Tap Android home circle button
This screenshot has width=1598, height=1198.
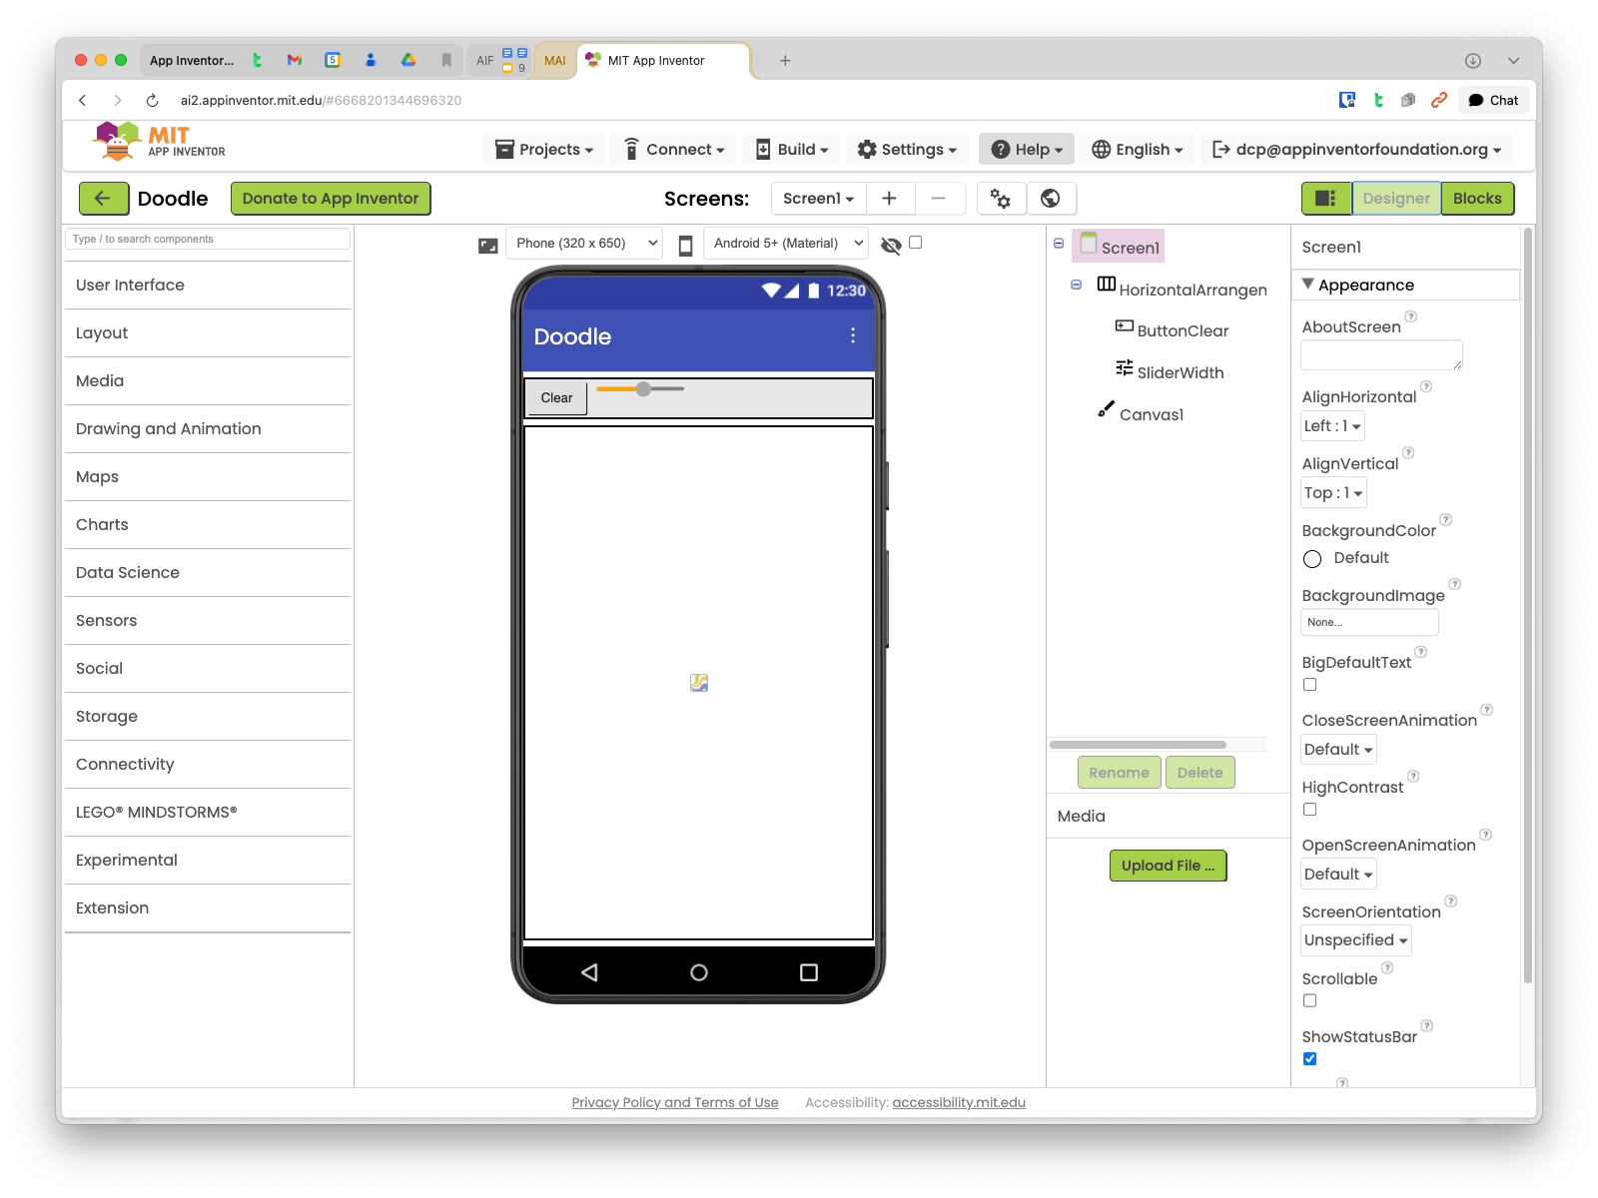pyautogui.click(x=699, y=972)
